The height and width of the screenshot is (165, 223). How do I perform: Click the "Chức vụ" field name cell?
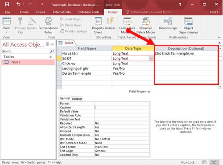pos(87,64)
